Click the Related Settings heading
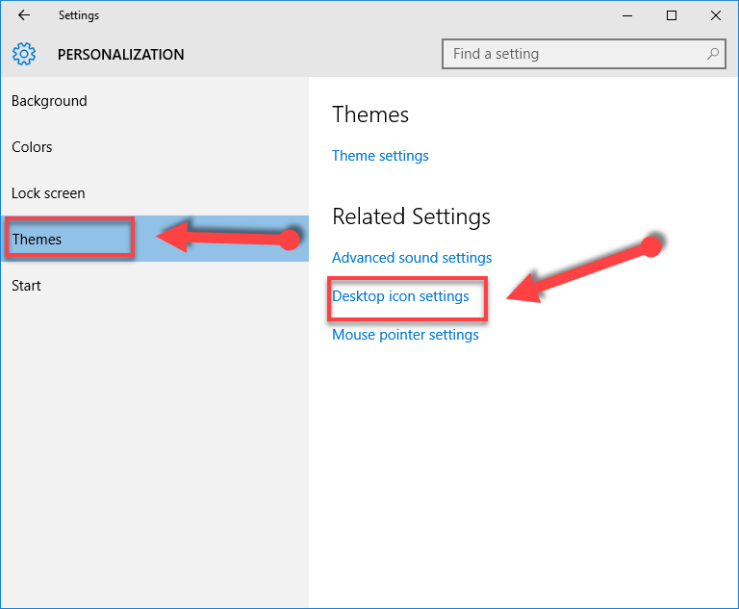 (411, 216)
